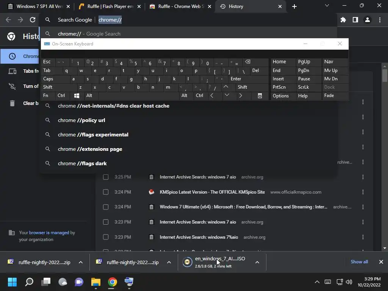
Task: Click the address bar containing chrome://
Action: point(188,20)
